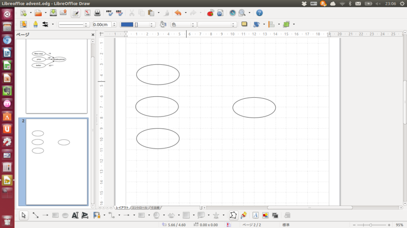Send document as e-mail icon
This screenshot has width=407, height=228.
point(63,13)
